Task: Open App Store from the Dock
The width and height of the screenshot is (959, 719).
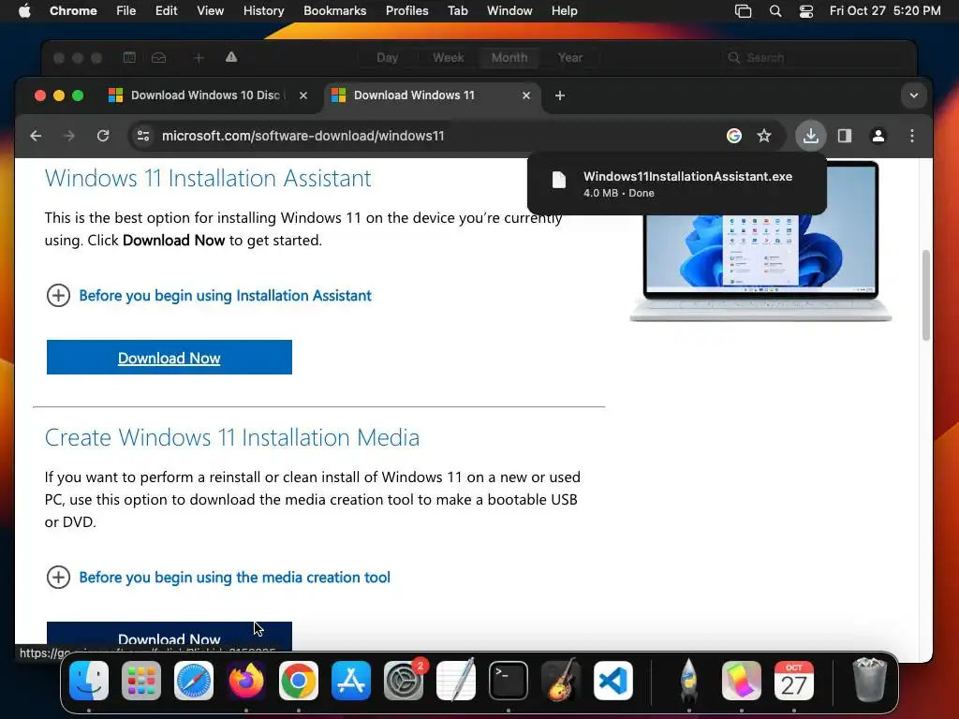Action: click(x=351, y=681)
